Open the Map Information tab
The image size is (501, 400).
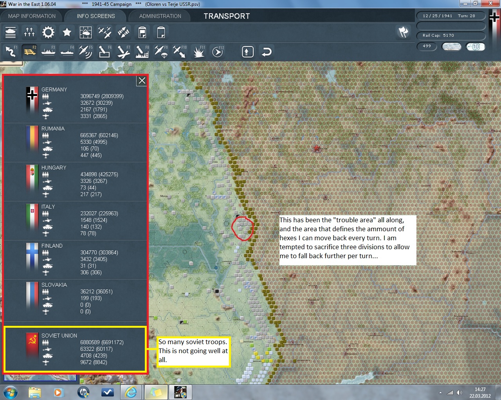(32, 16)
